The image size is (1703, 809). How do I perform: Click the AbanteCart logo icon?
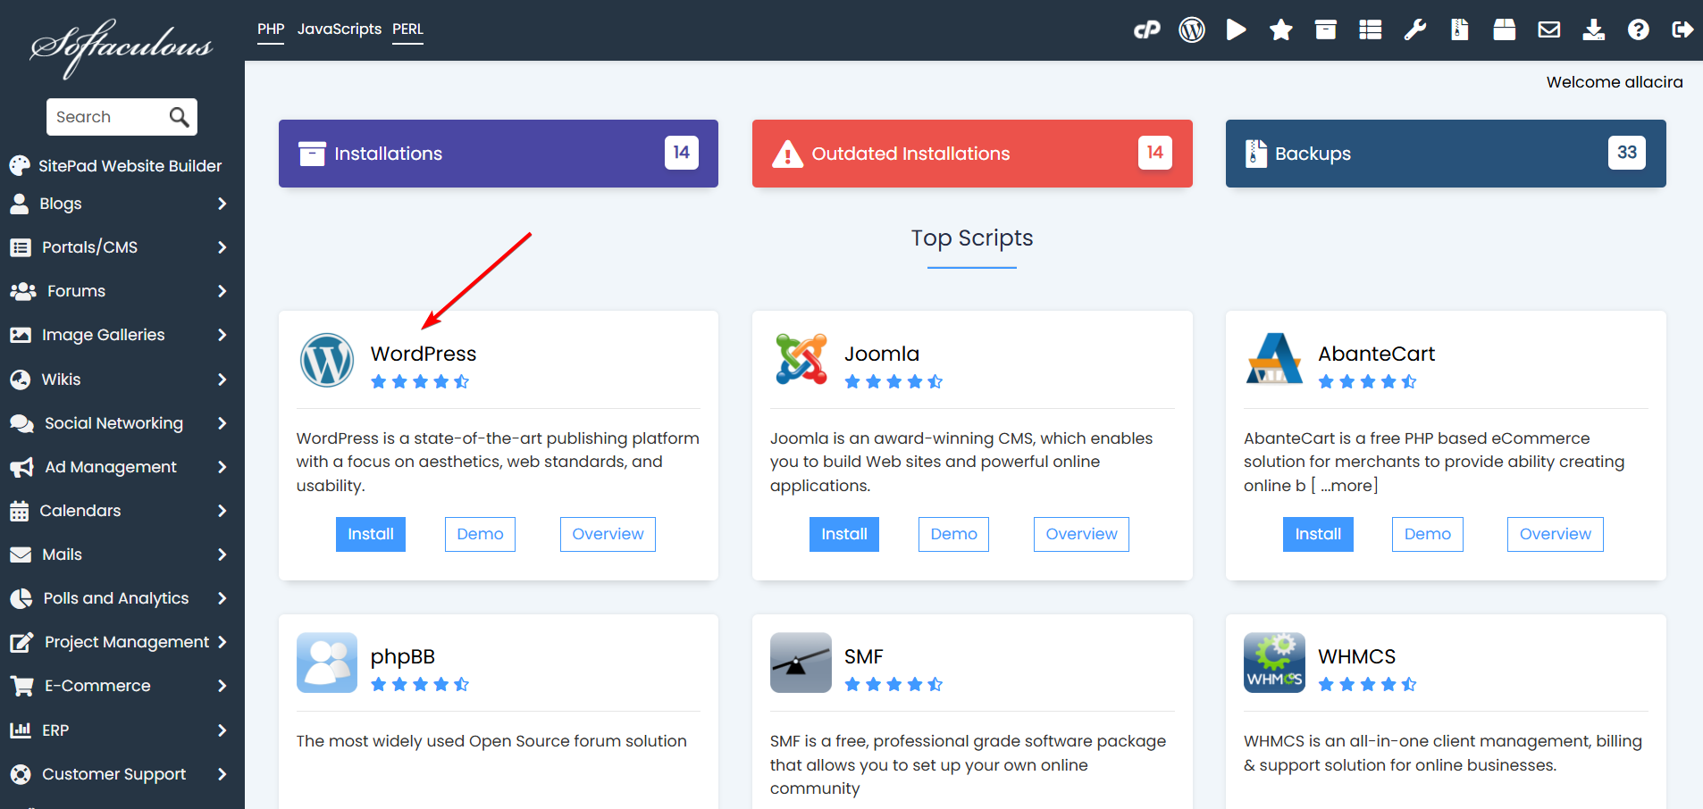pos(1274,359)
